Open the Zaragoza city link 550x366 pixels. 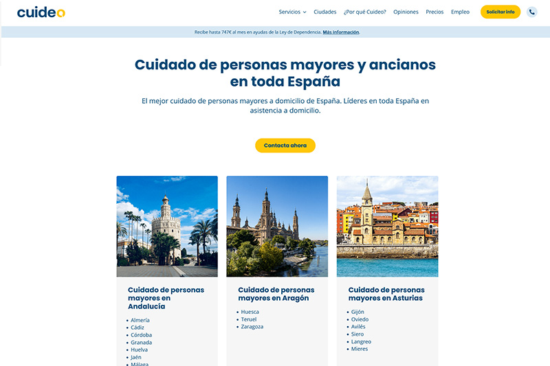tap(252, 327)
